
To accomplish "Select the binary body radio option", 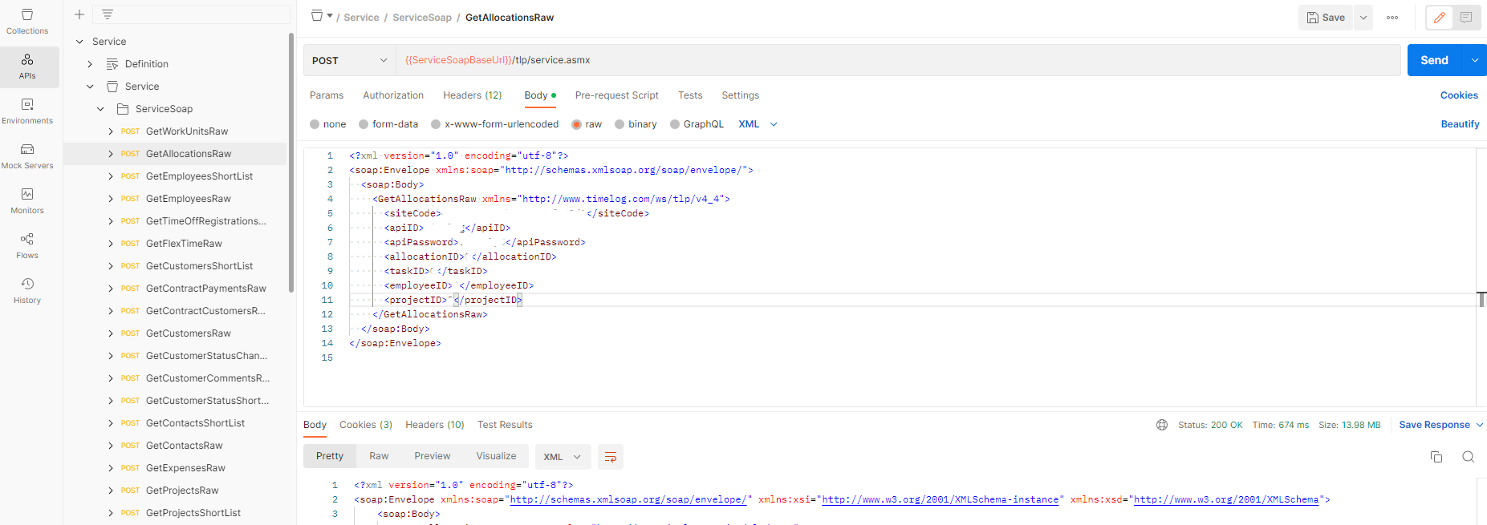I will coord(620,124).
